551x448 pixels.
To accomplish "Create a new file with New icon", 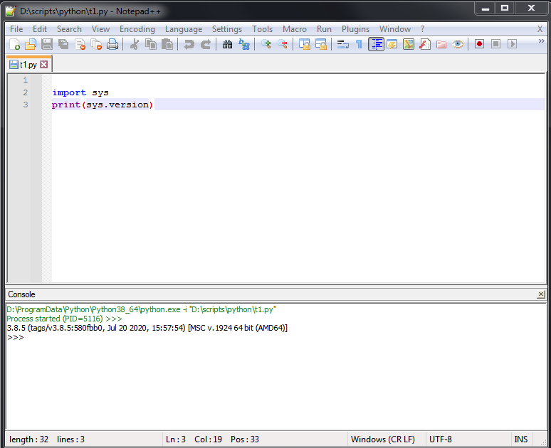I will [14, 44].
